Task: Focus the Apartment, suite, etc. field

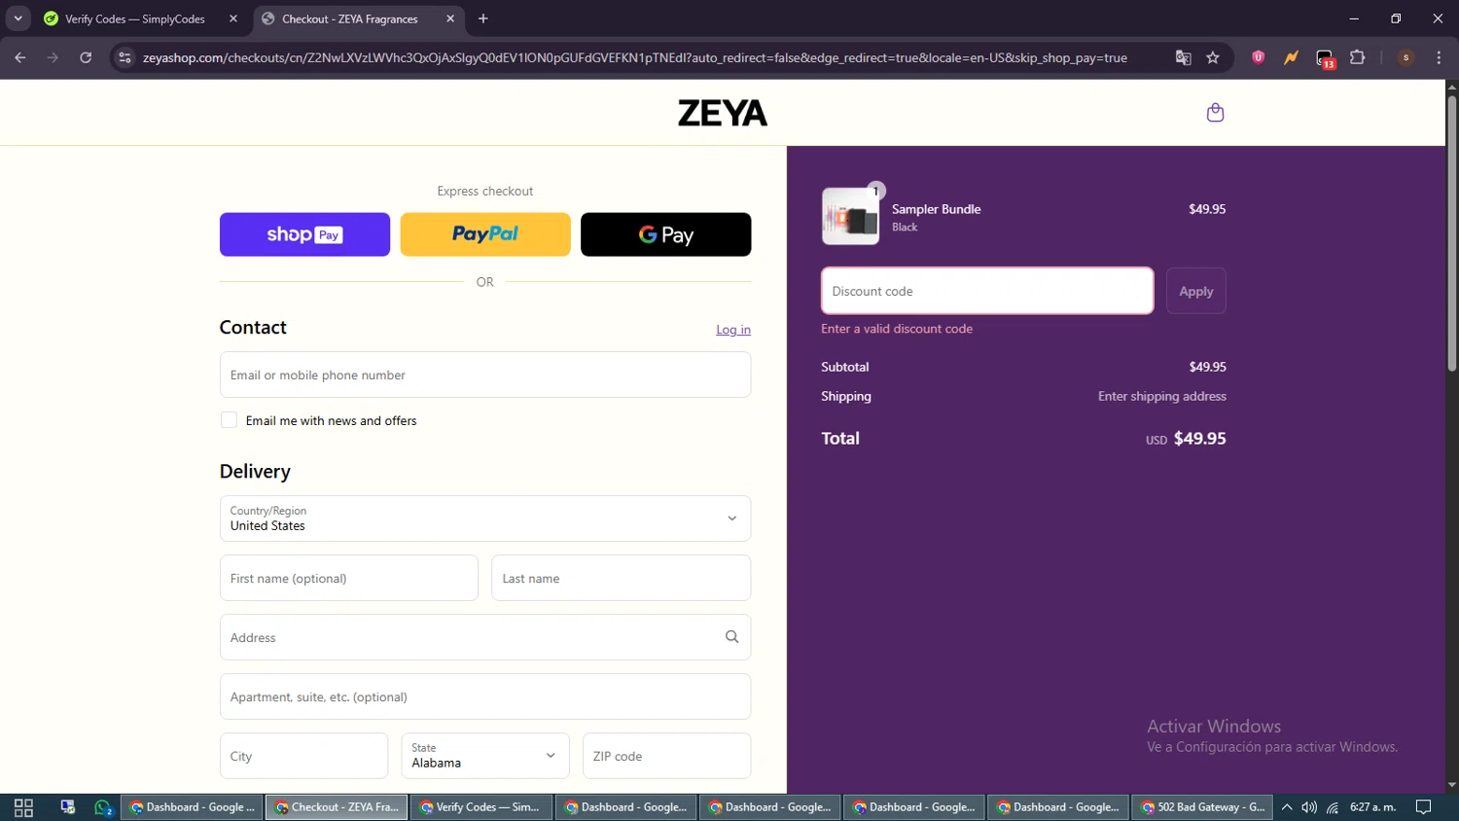Action: point(485,696)
